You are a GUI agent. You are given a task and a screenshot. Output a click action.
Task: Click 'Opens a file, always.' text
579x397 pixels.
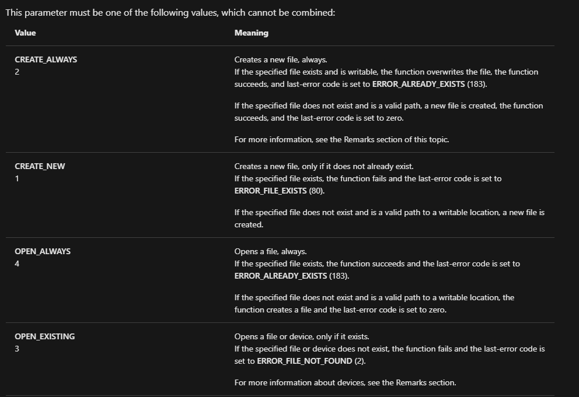pos(271,252)
